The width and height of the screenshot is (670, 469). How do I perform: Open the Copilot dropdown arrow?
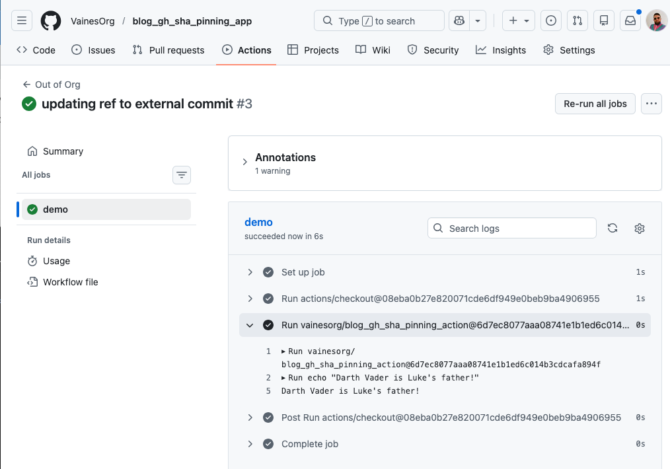[478, 20]
